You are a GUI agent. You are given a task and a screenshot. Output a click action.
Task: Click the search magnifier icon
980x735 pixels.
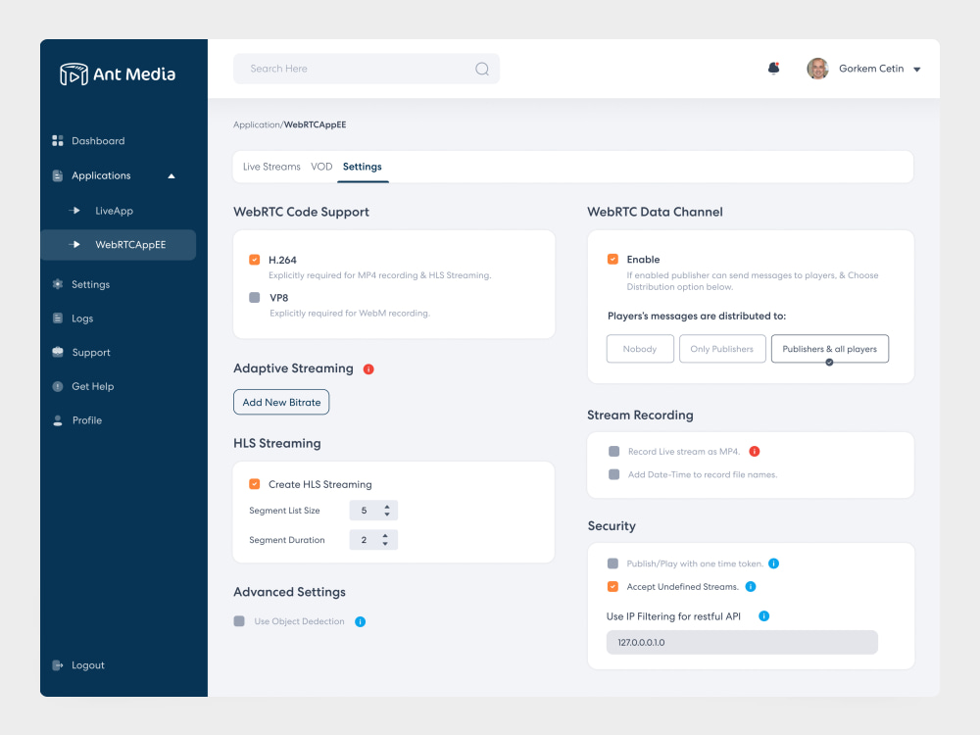click(x=482, y=69)
